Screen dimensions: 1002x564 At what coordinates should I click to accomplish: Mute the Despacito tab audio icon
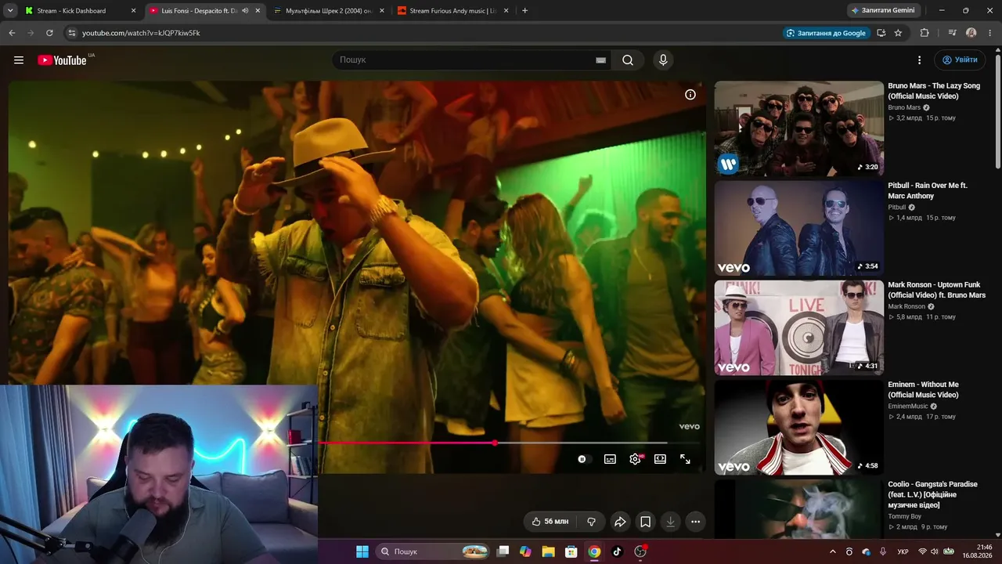(245, 11)
